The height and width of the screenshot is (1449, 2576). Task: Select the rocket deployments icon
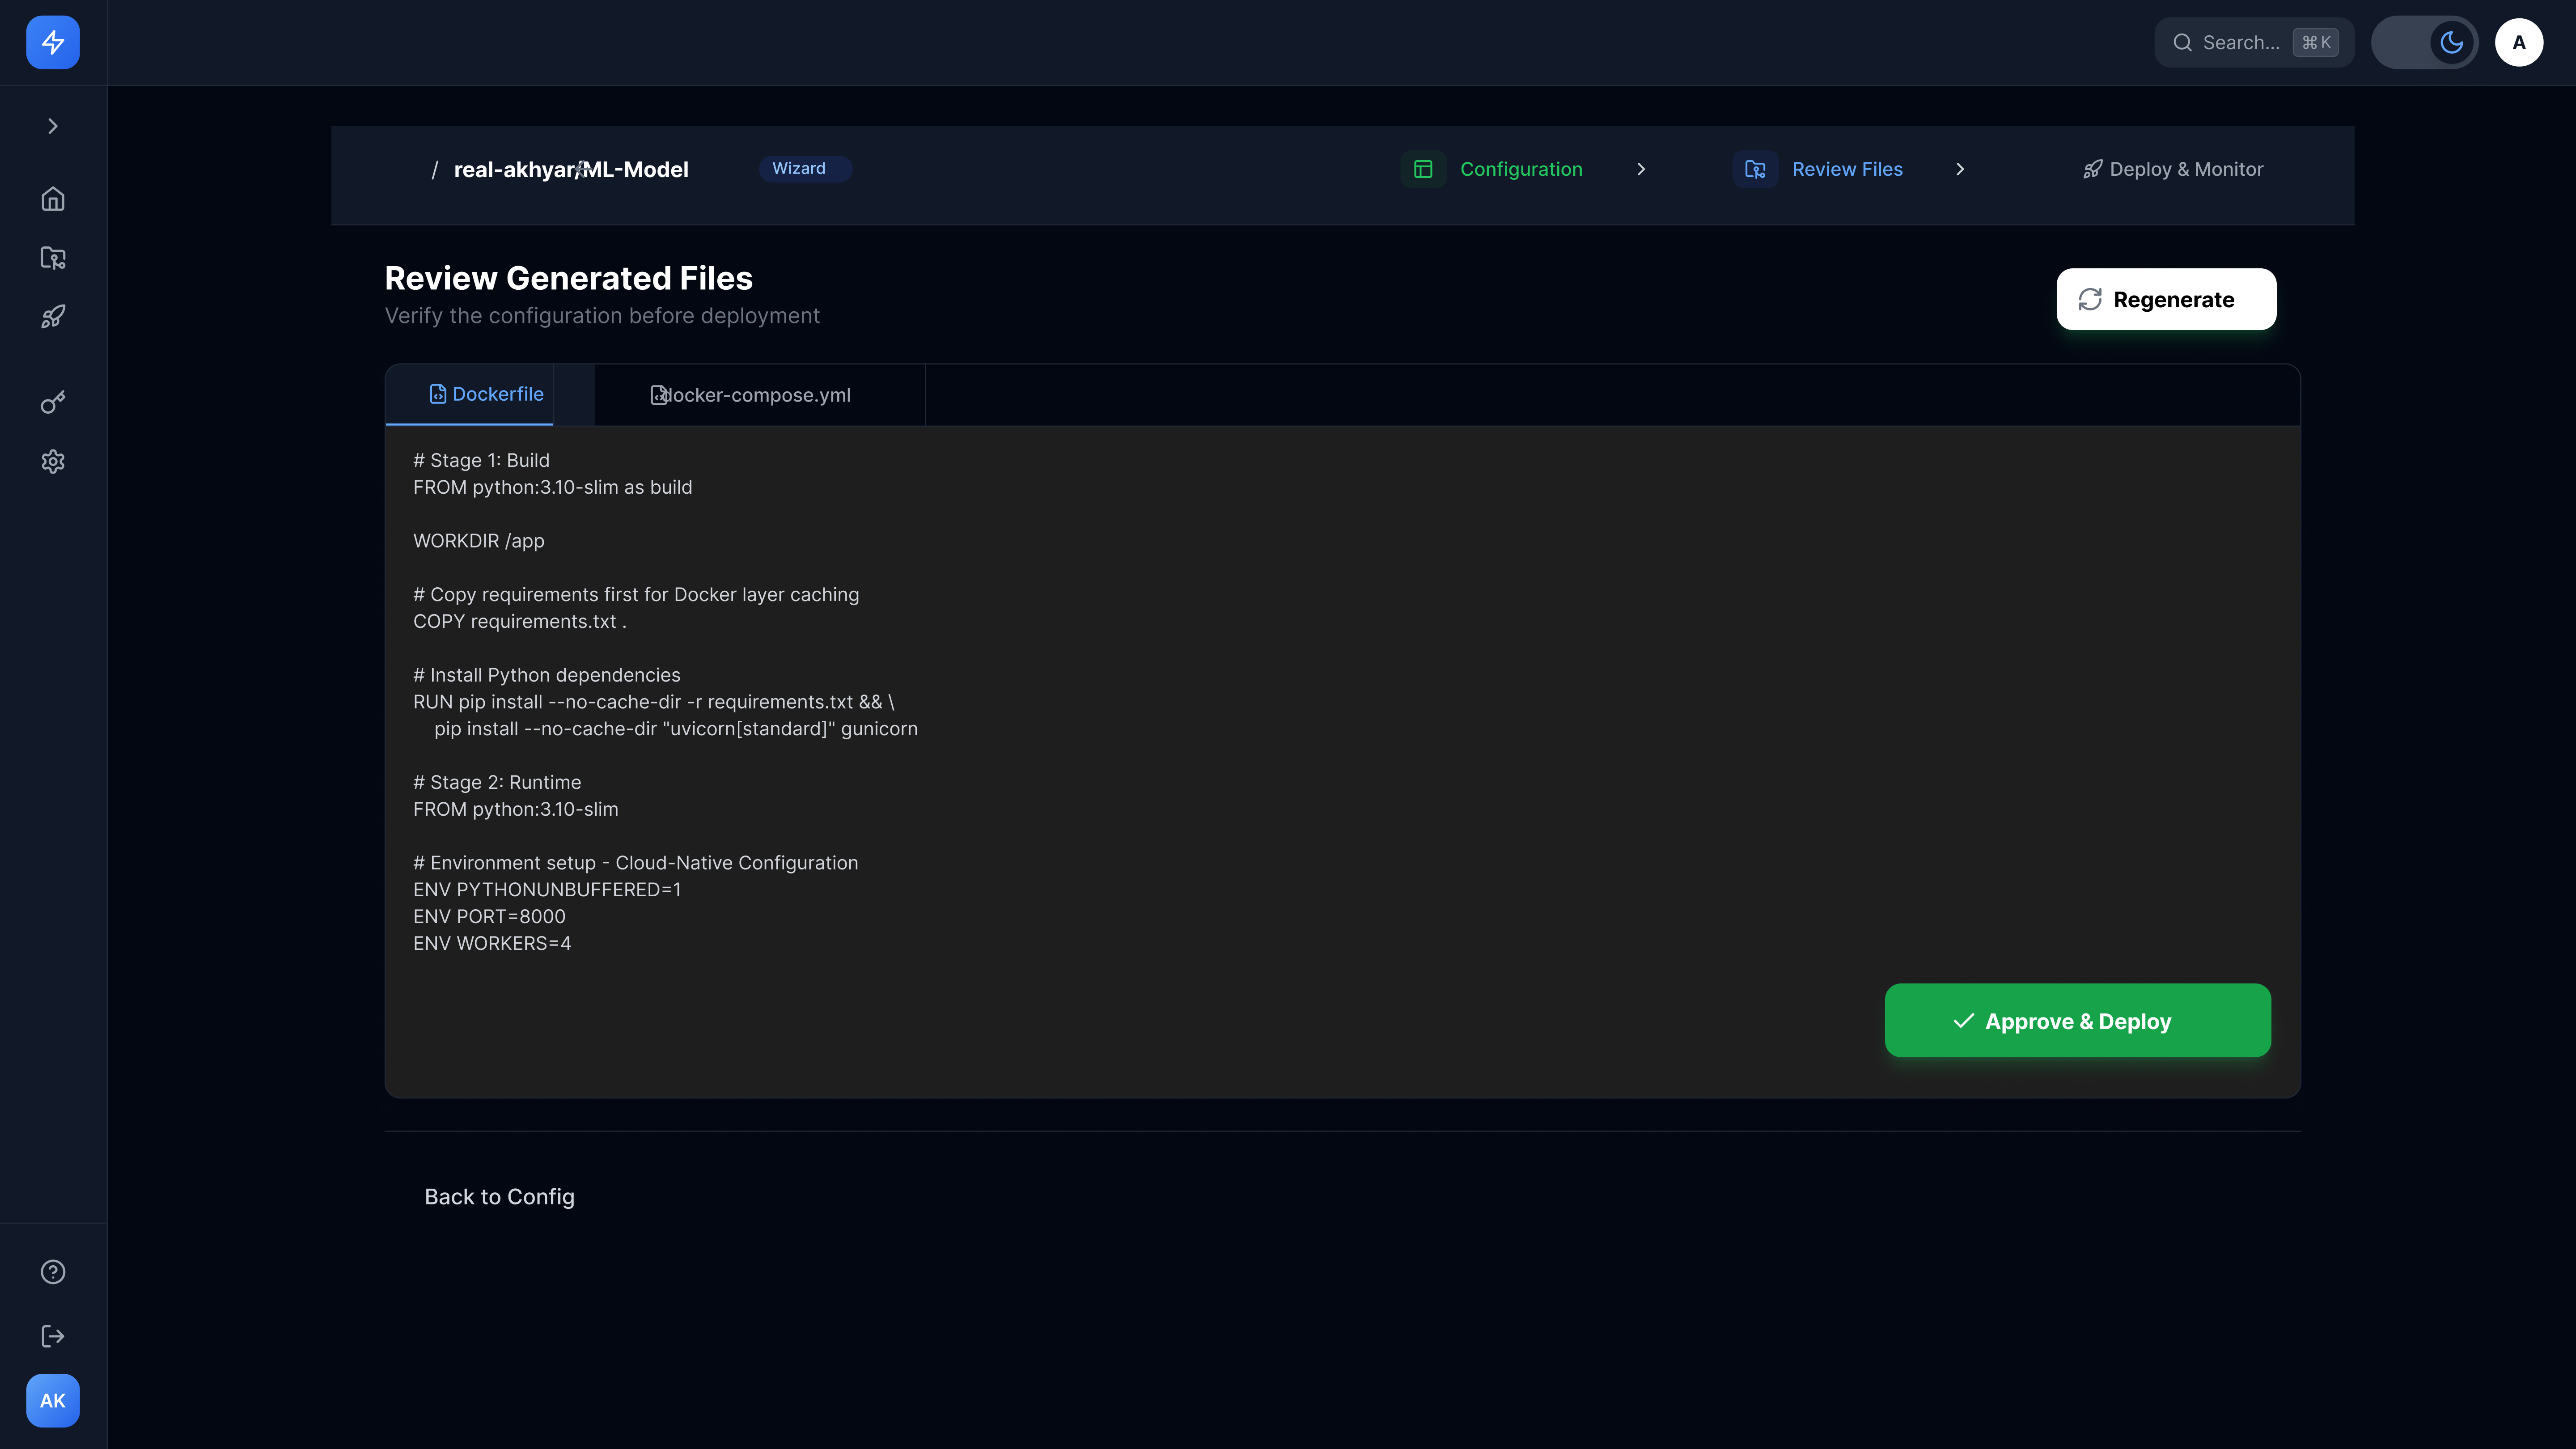(x=52, y=316)
